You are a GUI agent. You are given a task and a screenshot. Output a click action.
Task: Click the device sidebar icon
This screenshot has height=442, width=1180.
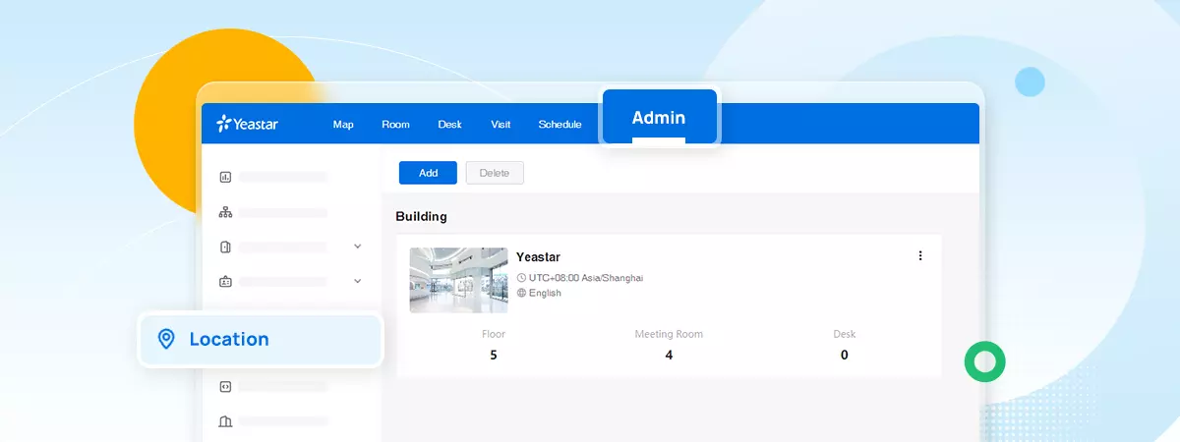click(225, 247)
